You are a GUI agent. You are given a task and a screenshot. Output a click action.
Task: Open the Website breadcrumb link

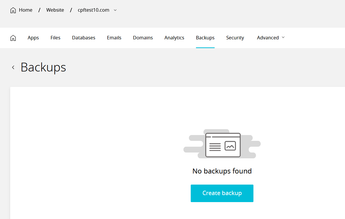point(55,10)
